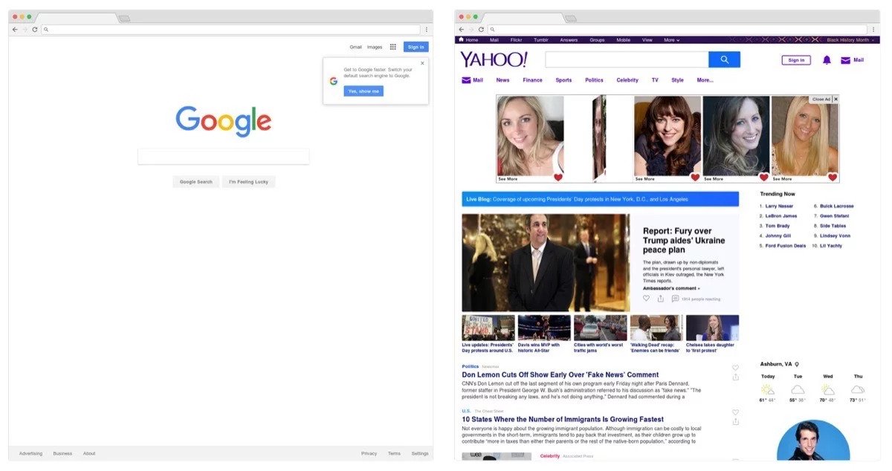Open the Google apps grid icon

click(x=393, y=47)
